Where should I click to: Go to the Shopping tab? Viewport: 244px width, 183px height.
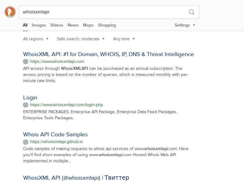(x=107, y=25)
